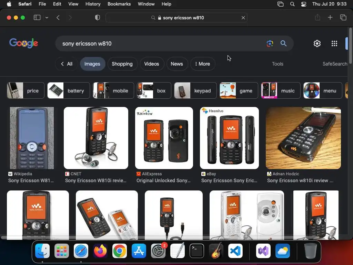Screen dimensions: 353x265
Task: Click the Safari address bar
Action: (x=176, y=18)
